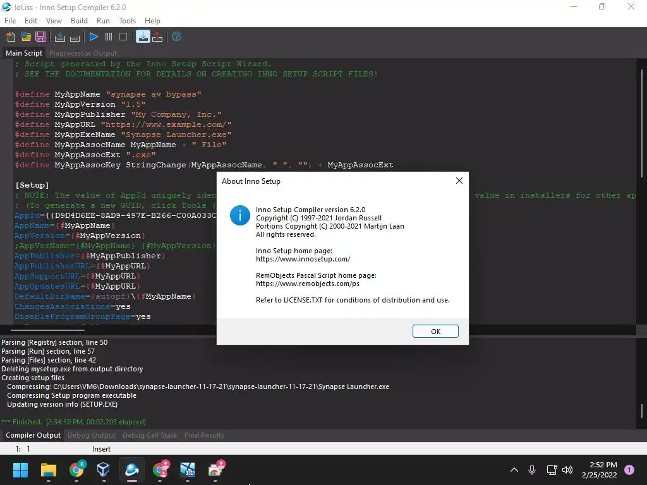Click Inno Setup Compiler taskbar icon
The height and width of the screenshot is (485, 647).
click(x=131, y=470)
